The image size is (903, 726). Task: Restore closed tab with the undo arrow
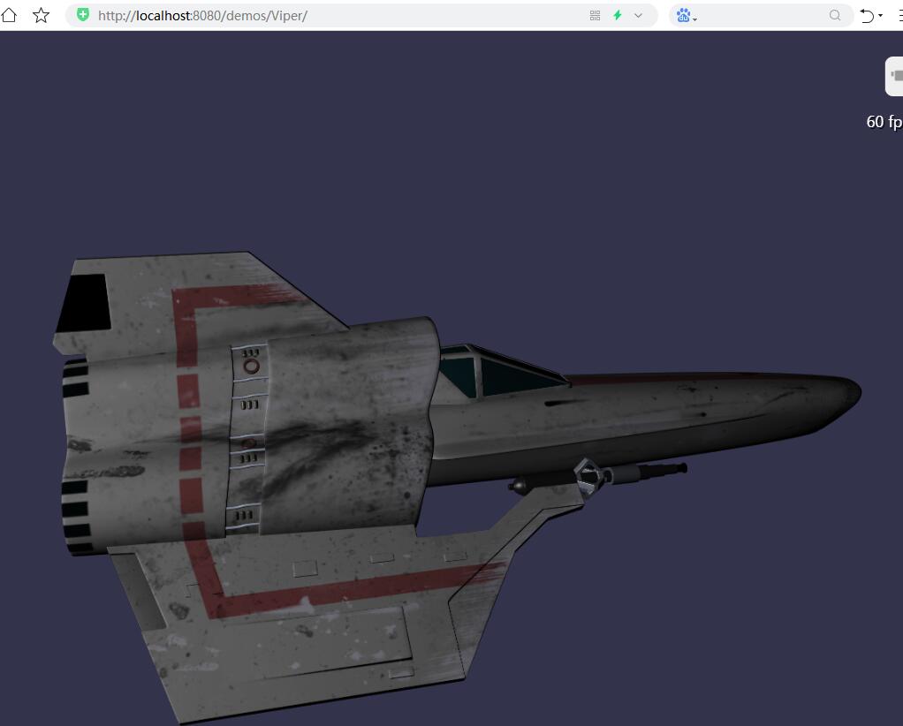pos(867,16)
